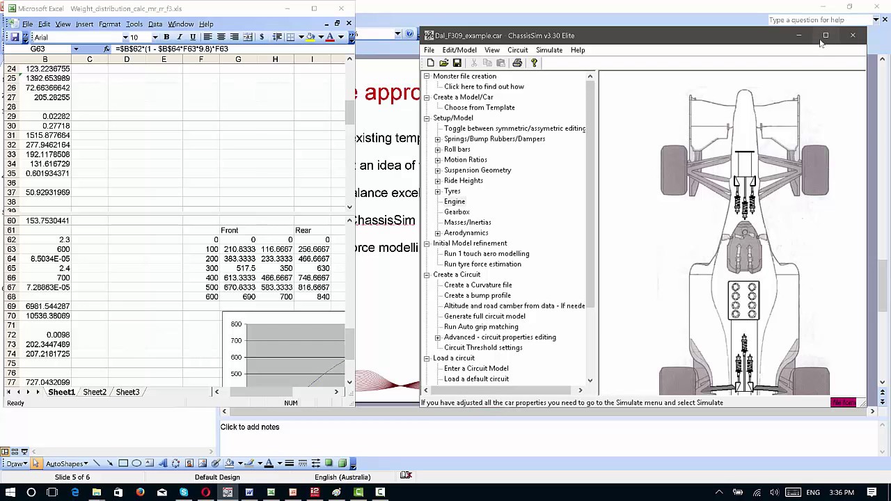Click the Excel font color A icon
This screenshot has width=891, height=501.
coord(330,37)
